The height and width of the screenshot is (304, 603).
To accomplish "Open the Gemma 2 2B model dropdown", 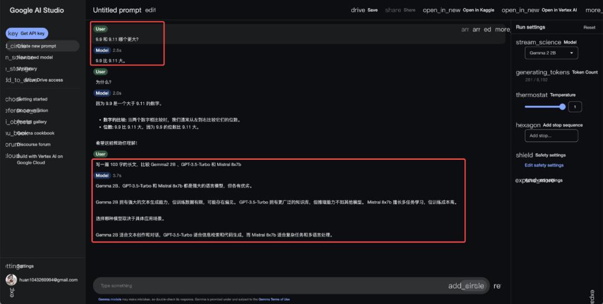I will point(551,53).
